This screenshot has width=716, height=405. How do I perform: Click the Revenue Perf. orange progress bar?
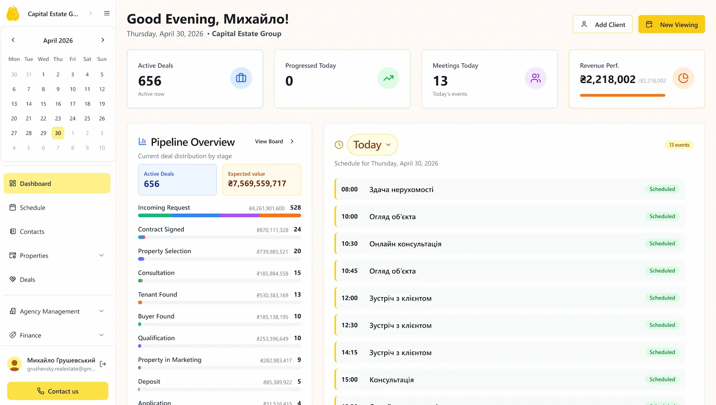tap(622, 96)
